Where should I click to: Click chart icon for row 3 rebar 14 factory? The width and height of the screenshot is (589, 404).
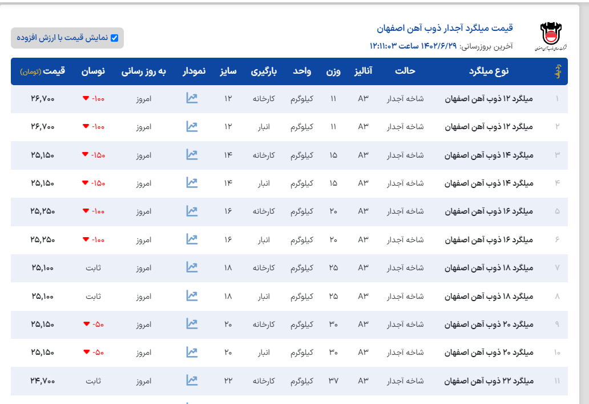(192, 154)
